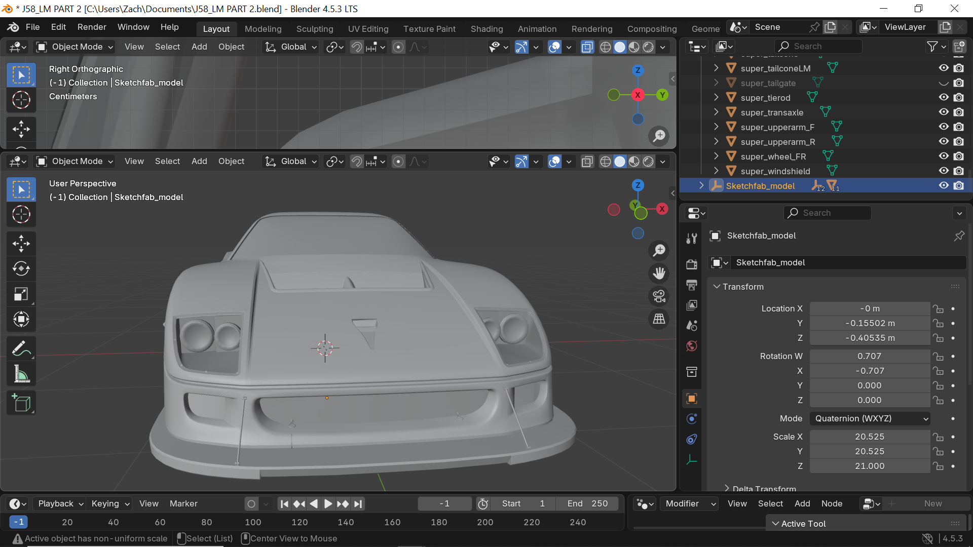Select the Measure tool

click(x=21, y=374)
